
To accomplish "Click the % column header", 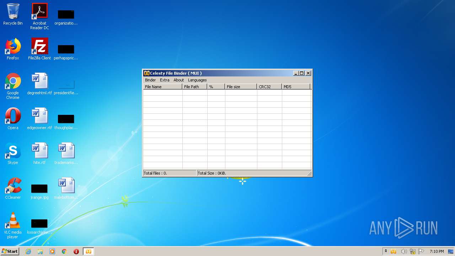I will 216,87.
